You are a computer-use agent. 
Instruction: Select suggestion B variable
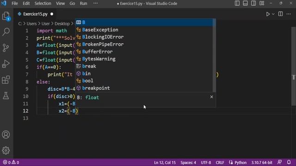pos(144,23)
